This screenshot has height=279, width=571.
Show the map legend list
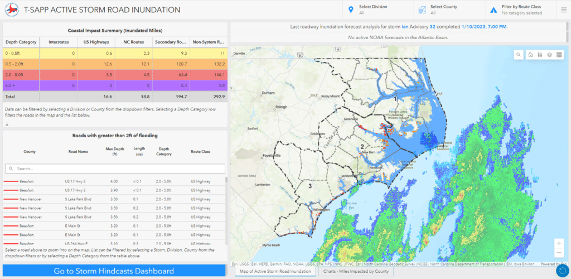540,55
